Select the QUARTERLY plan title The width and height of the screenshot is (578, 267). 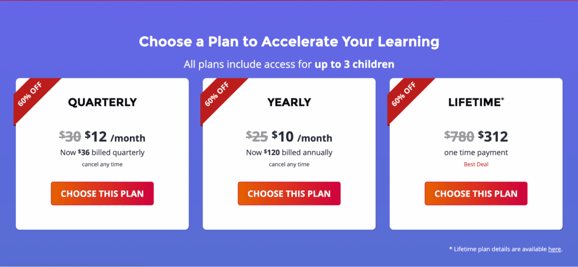[102, 103]
